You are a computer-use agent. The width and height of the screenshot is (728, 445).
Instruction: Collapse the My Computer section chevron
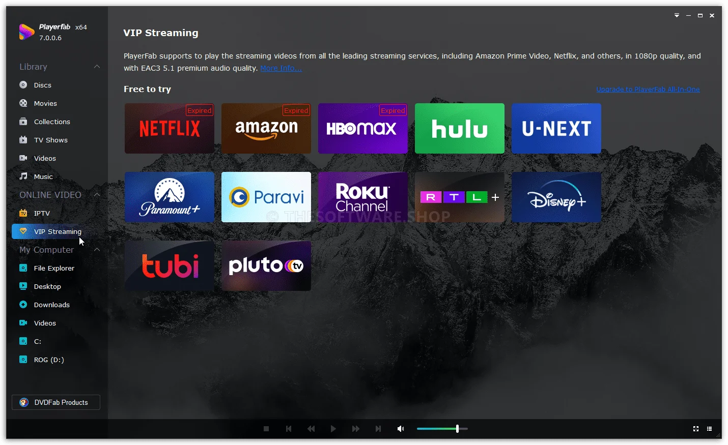97,250
